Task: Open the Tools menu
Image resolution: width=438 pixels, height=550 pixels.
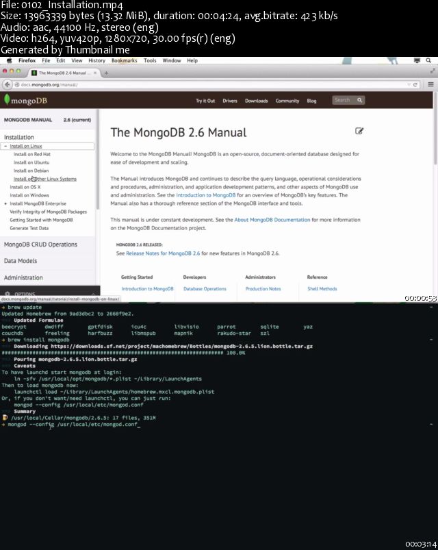Action: click(150, 60)
